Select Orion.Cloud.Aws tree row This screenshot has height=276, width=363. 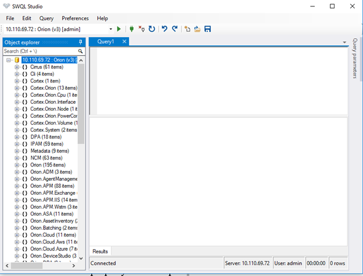pos(54,242)
